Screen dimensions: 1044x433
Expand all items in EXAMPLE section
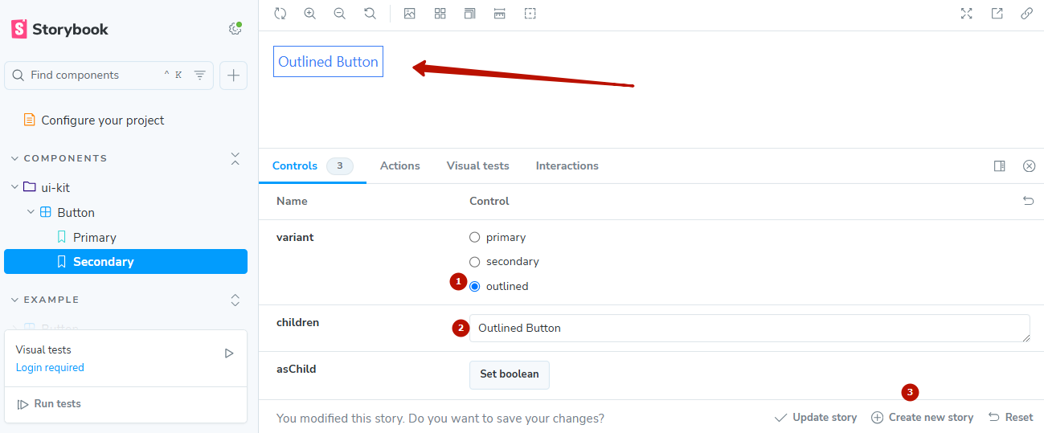click(x=235, y=300)
